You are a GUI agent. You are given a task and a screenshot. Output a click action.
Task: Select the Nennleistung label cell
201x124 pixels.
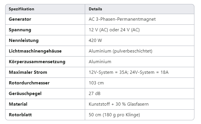click(24, 40)
